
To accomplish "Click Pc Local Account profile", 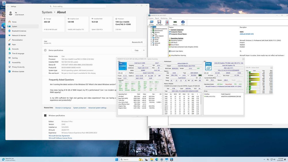I will 16,14.
